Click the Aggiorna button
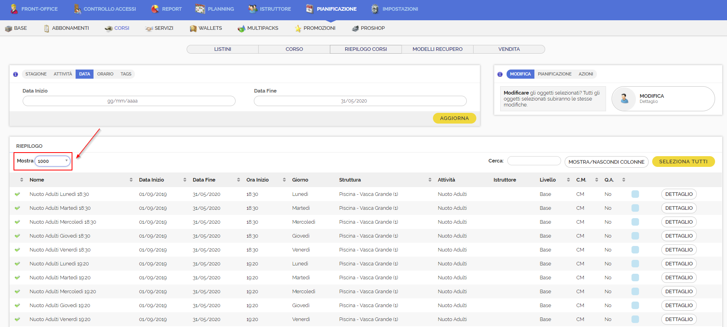The width and height of the screenshot is (727, 327). click(454, 118)
